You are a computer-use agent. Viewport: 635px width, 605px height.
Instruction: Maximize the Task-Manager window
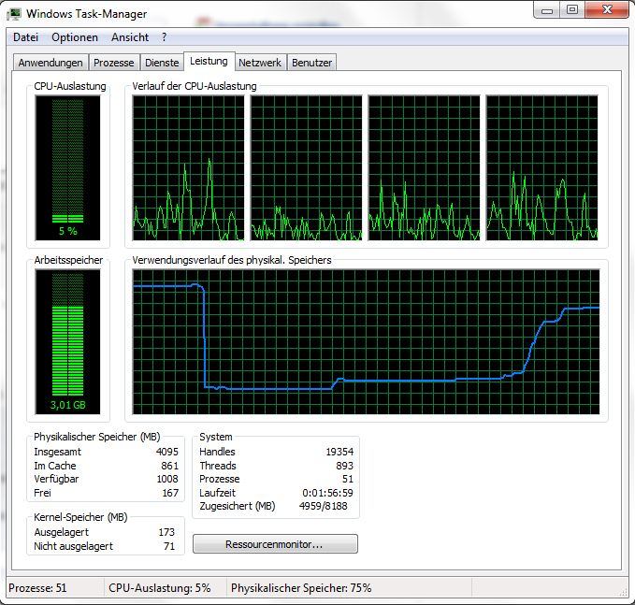[572, 10]
